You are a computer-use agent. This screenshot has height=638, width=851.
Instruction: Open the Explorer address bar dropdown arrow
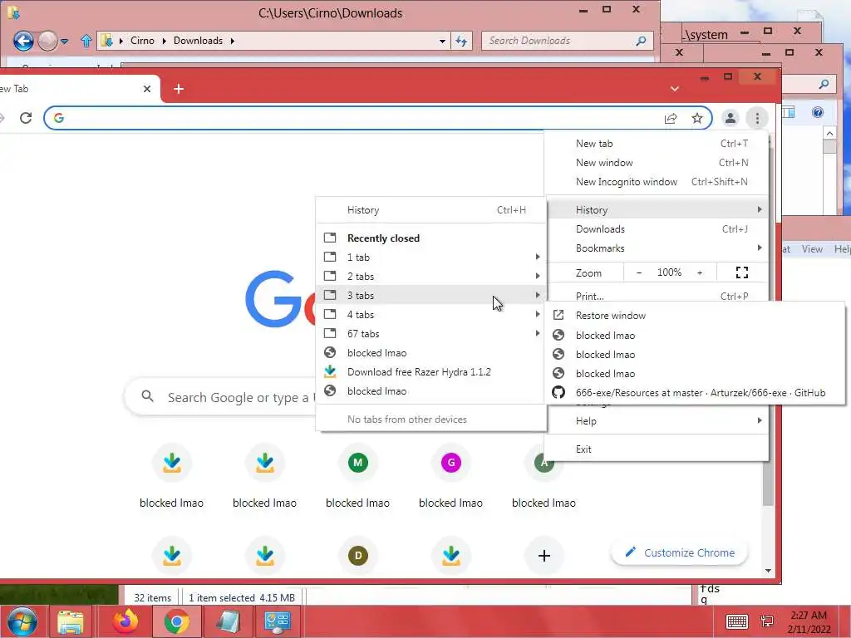pyautogui.click(x=442, y=42)
